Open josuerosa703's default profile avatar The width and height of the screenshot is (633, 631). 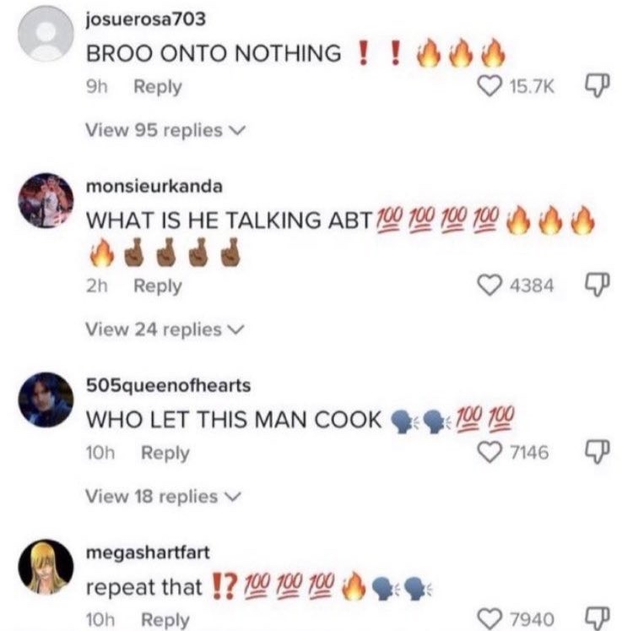pos(46,34)
